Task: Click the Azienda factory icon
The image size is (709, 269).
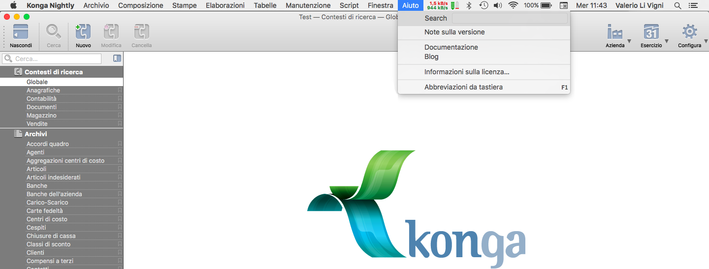Action: [x=614, y=32]
